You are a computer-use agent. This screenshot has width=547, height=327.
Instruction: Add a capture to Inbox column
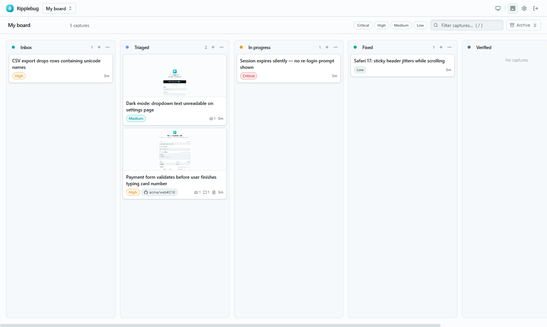(99, 47)
